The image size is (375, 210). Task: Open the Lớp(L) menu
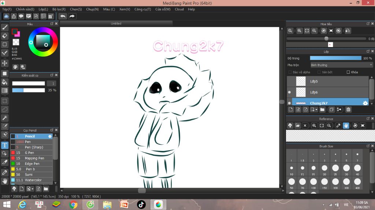43,9
